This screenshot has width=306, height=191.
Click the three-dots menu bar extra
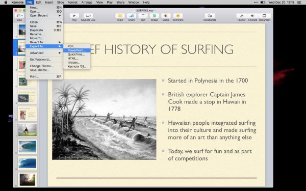coord(256,3)
